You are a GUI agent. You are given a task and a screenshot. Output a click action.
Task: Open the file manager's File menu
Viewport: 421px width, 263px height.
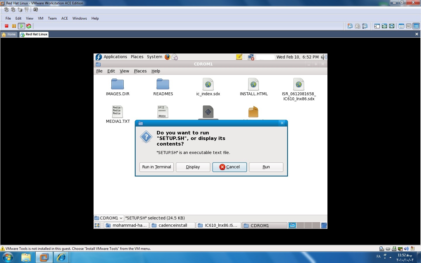click(x=99, y=71)
